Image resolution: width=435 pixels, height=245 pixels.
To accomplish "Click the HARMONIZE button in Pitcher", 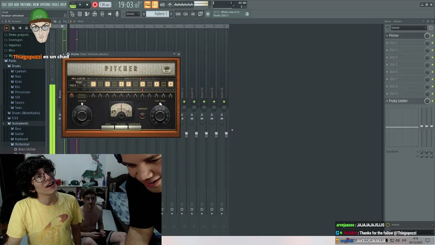I will click(x=135, y=127).
